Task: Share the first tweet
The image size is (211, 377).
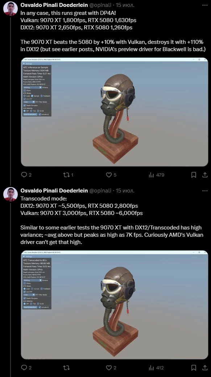Action: tap(205, 175)
